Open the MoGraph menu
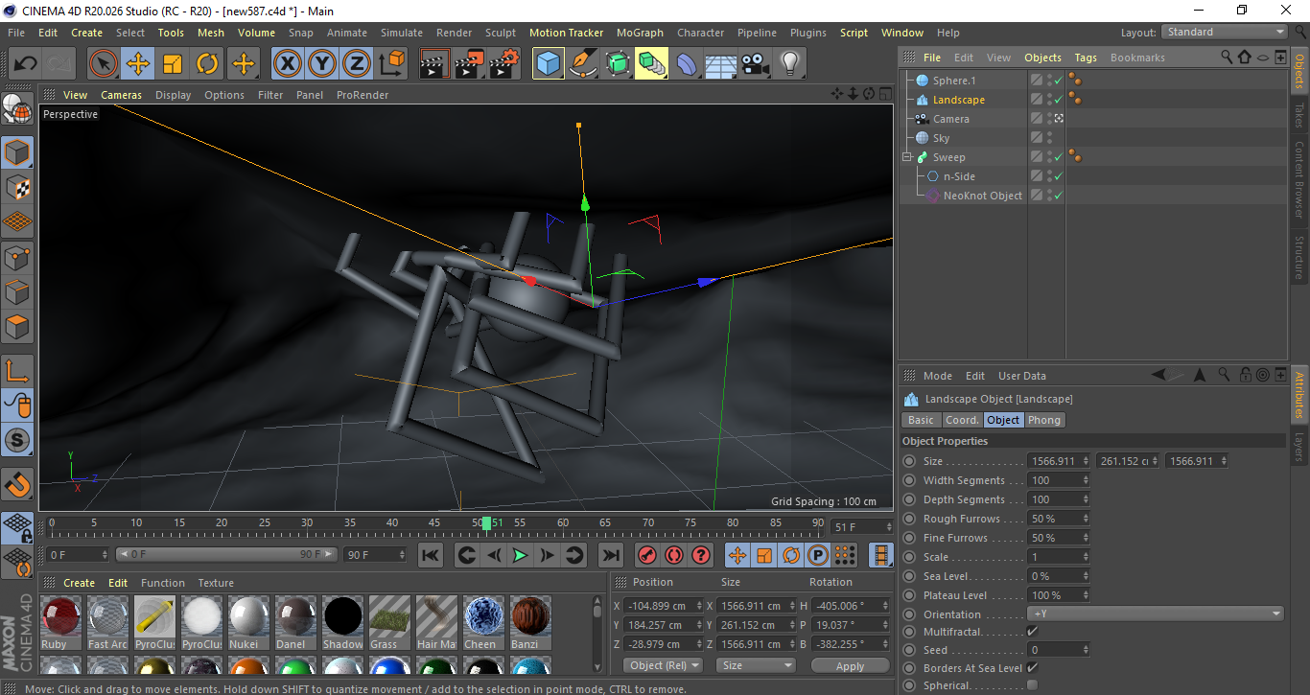1310x695 pixels. [640, 33]
